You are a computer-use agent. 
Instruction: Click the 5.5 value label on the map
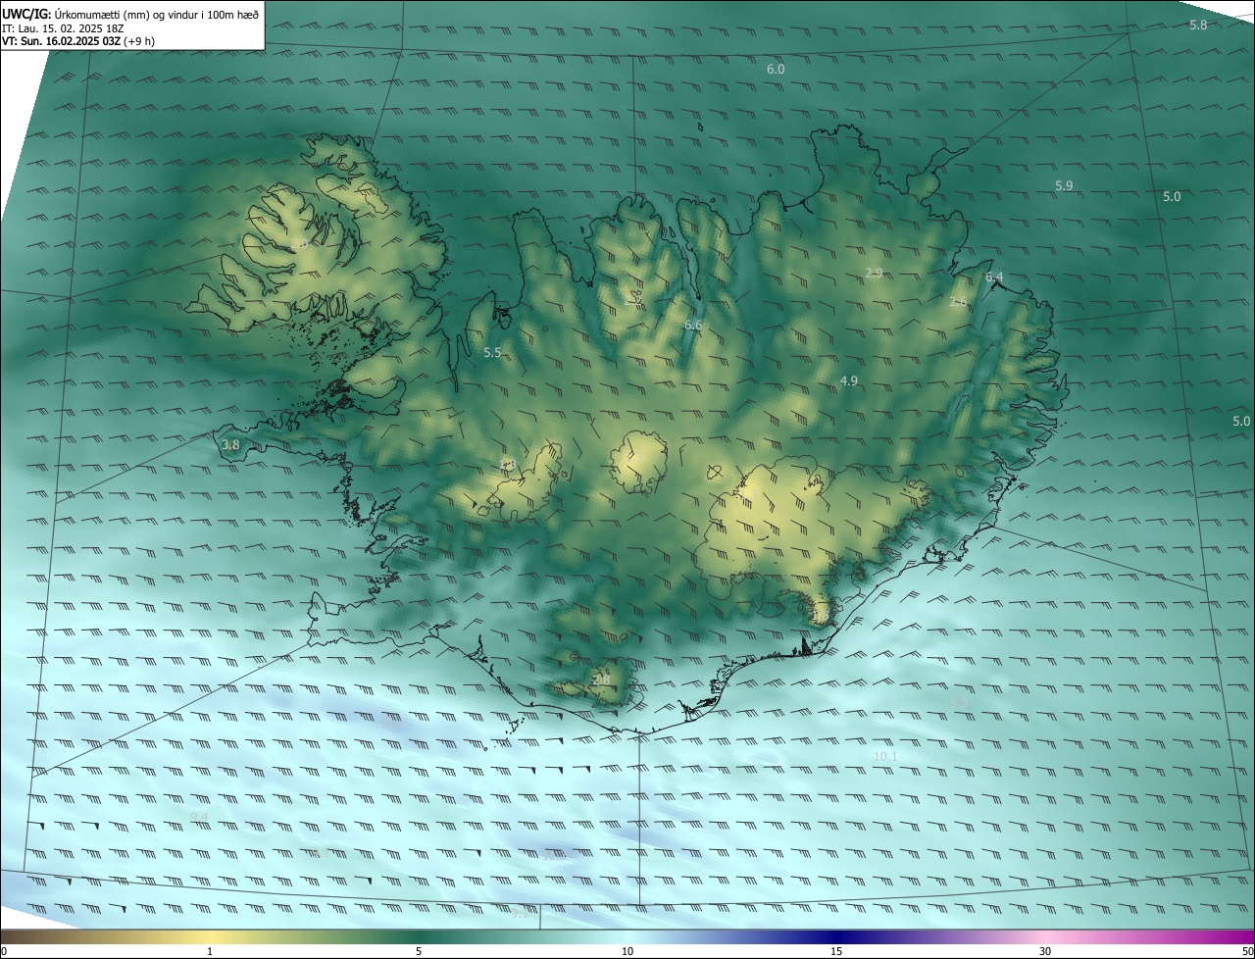point(493,352)
